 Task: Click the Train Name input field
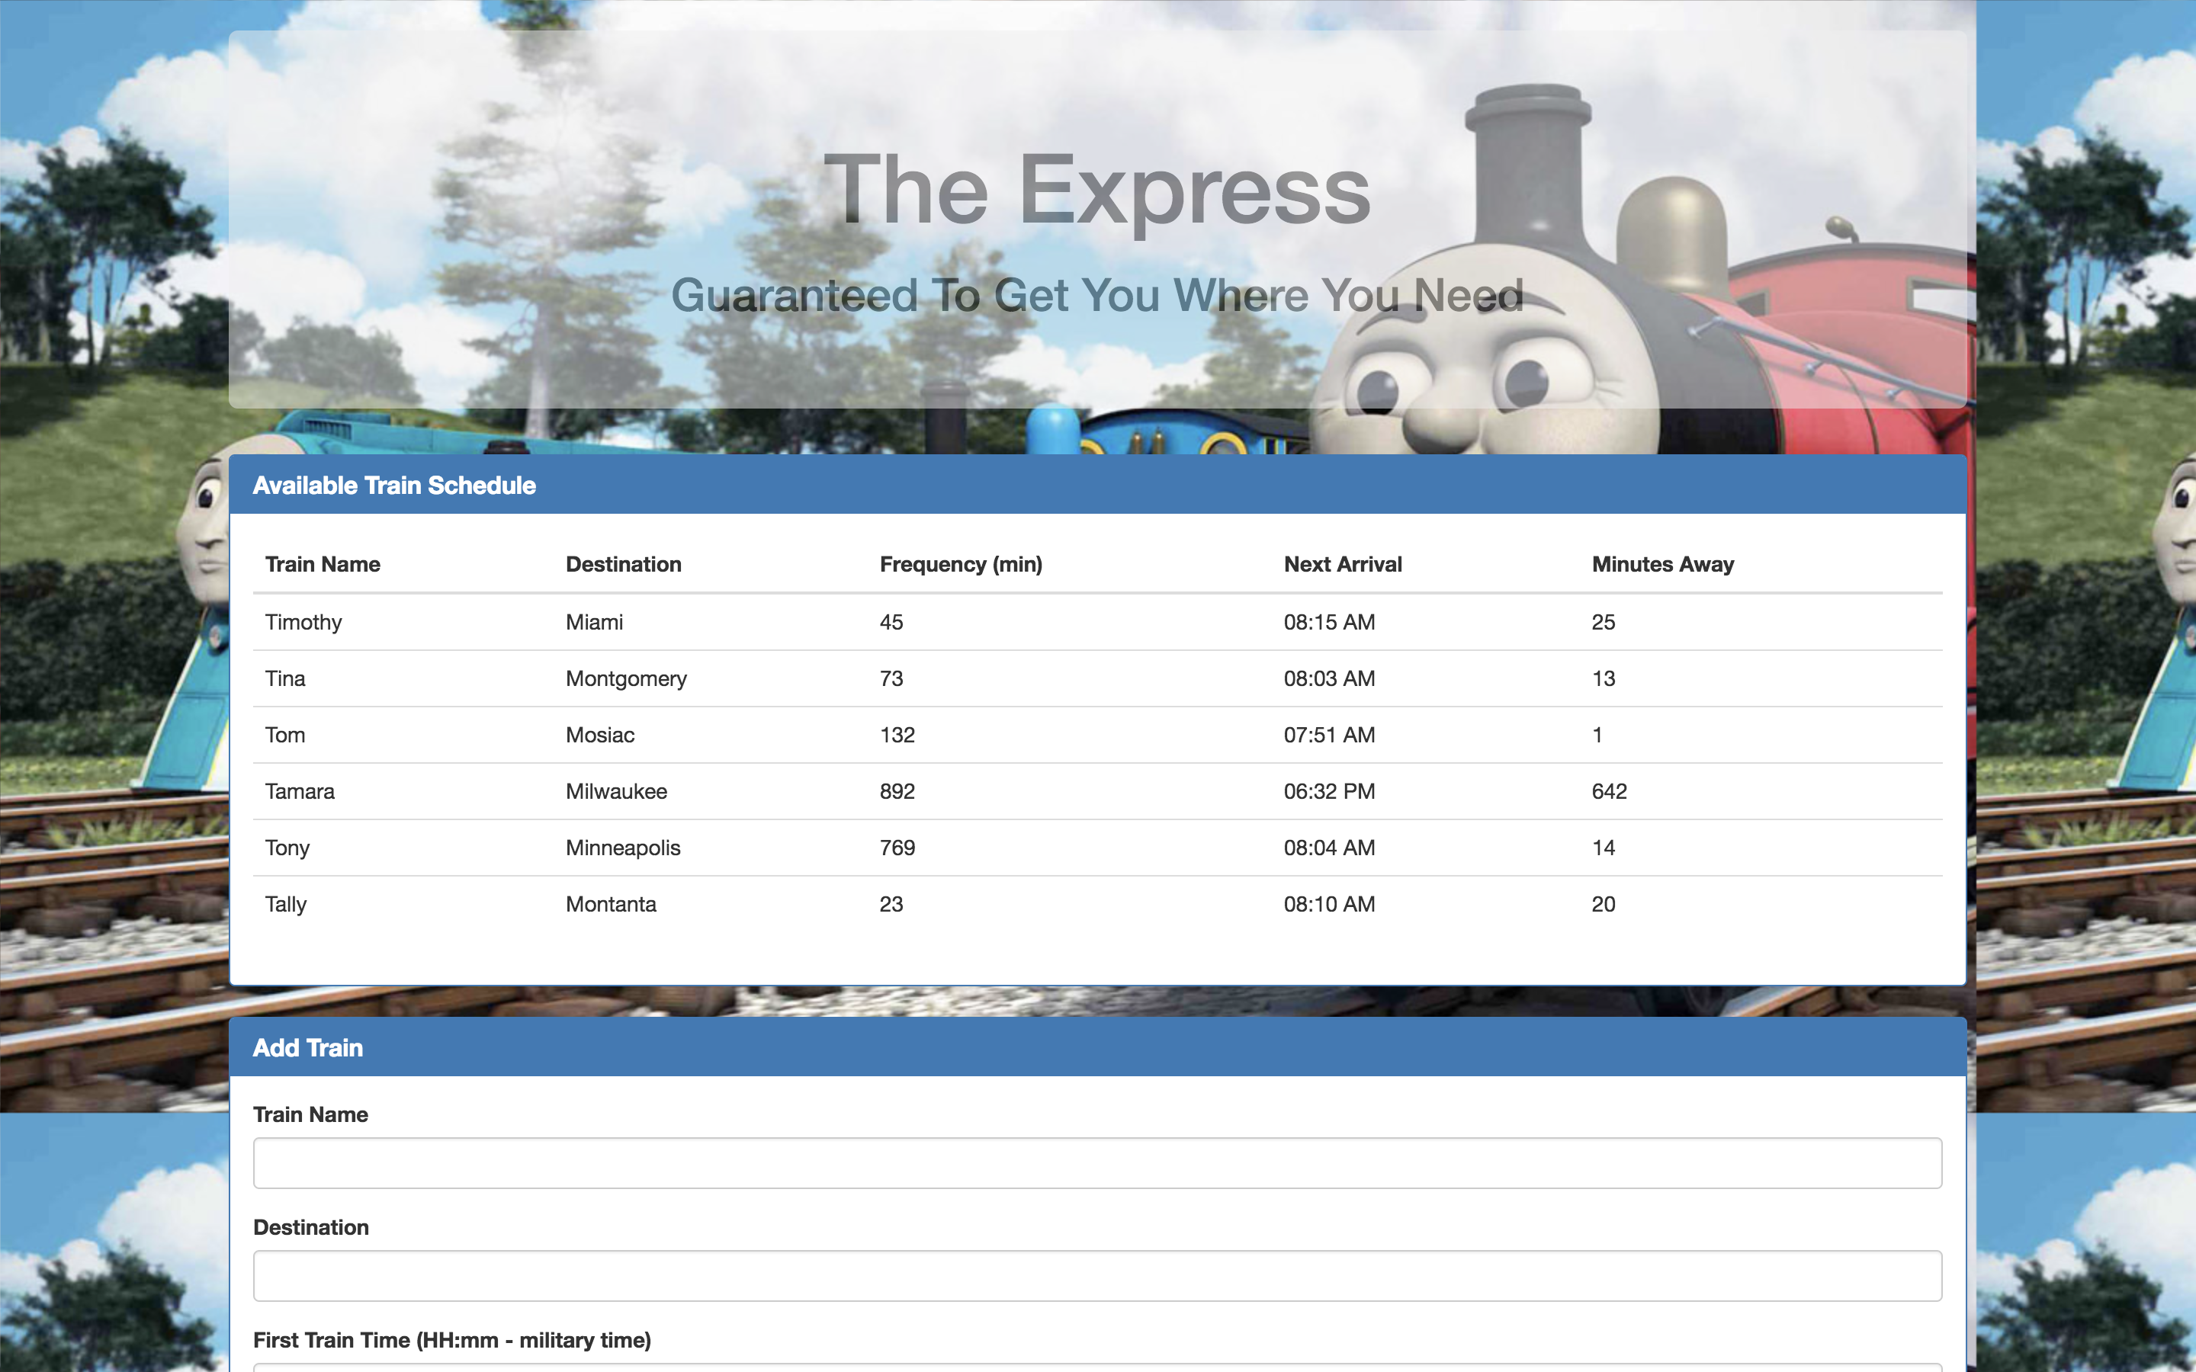coord(1097,1162)
